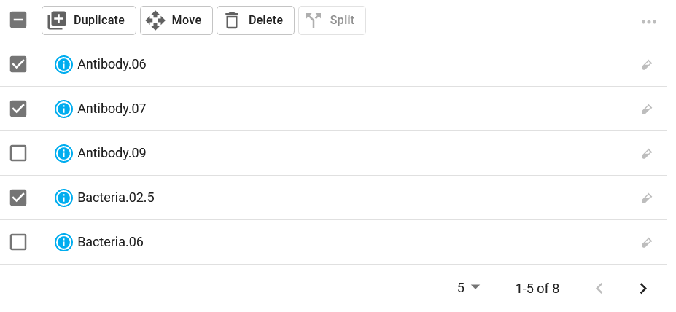Click info icon beside Antibody.09
The width and height of the screenshot is (676, 312).
point(63,153)
